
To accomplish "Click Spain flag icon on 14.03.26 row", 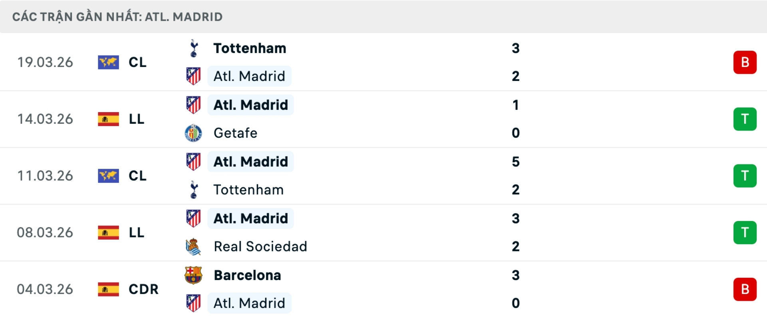I will (x=108, y=119).
